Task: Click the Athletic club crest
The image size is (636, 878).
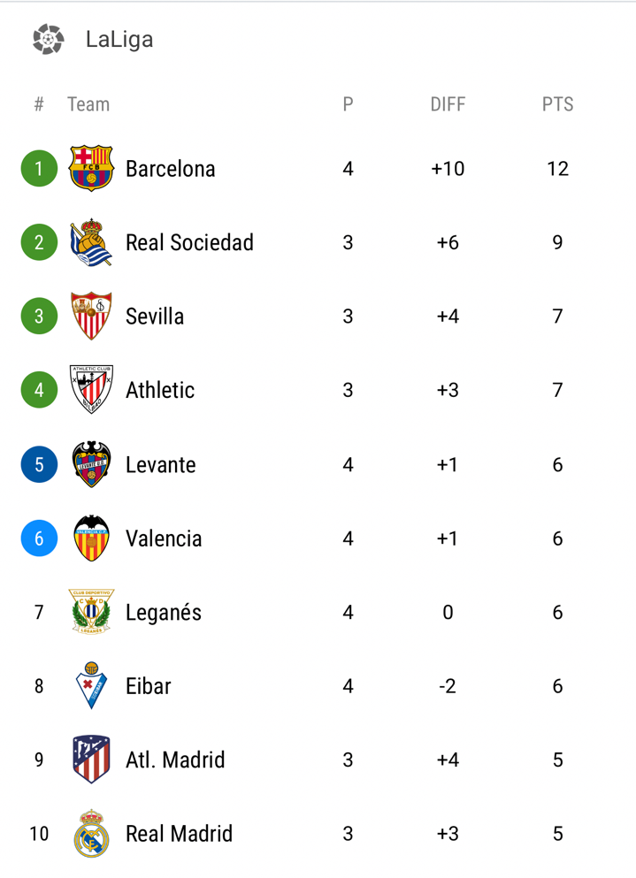Action: (x=91, y=390)
